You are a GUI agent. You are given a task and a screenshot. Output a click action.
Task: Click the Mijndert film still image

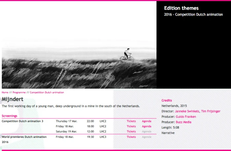(79, 45)
